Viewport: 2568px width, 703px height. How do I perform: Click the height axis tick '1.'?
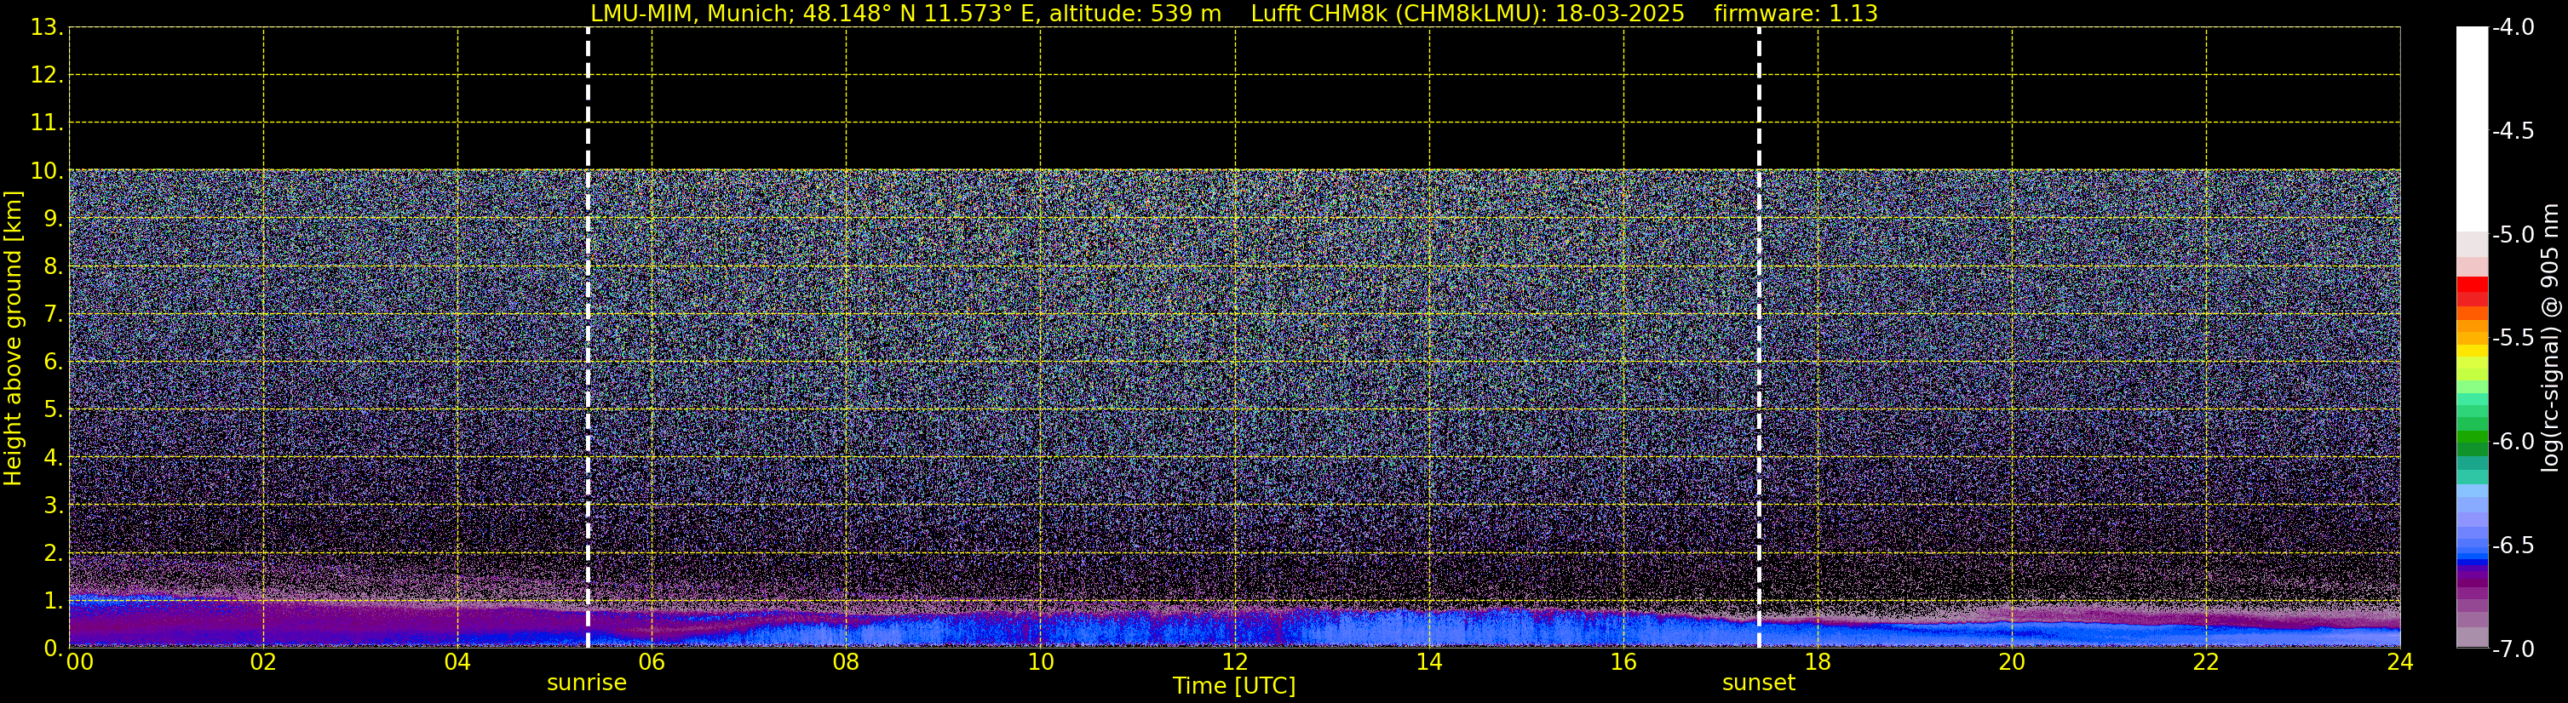point(53,600)
